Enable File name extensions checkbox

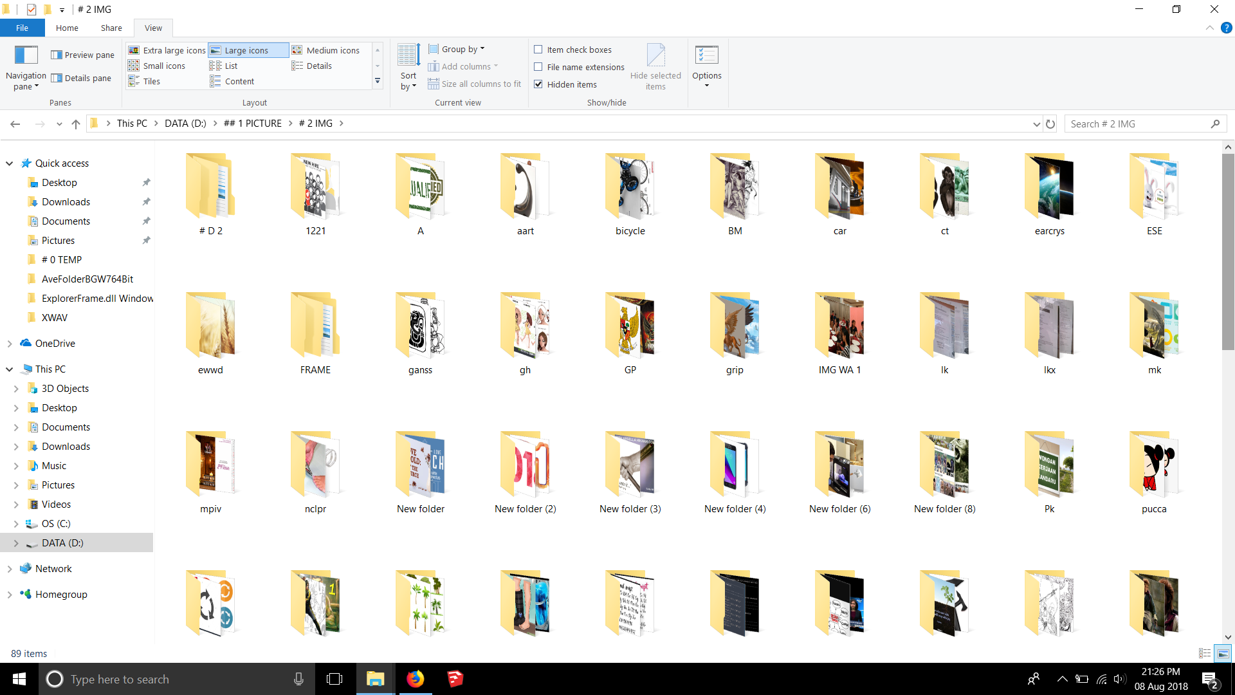[x=538, y=67]
